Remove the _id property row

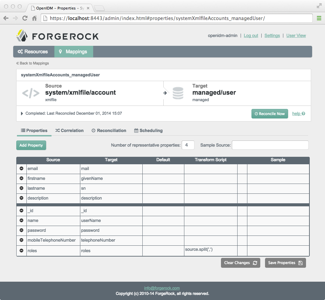21,210
